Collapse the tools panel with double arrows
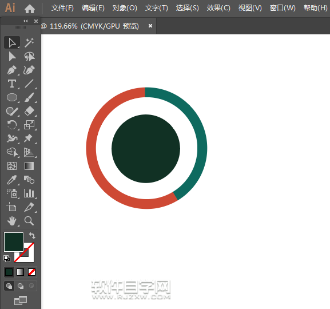The width and height of the screenshot is (330, 309). click(x=26, y=21)
